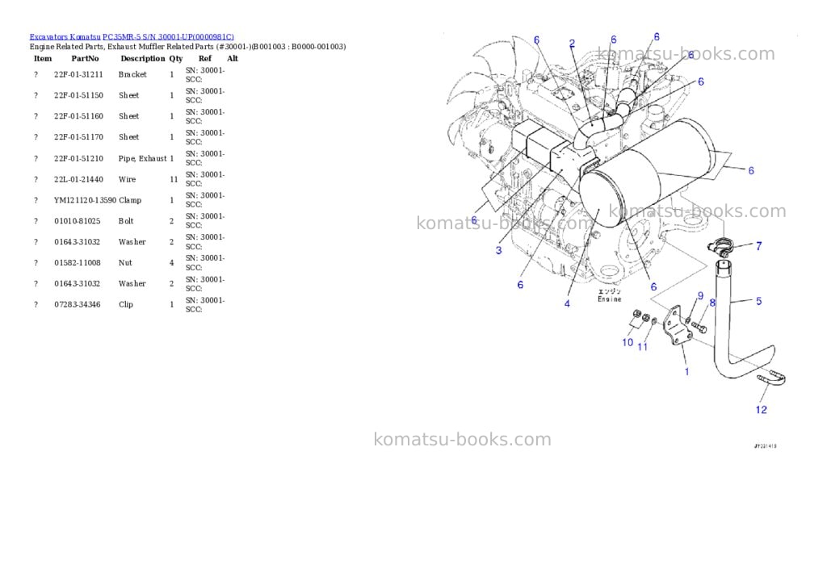
Task: Select part number 22F-01-31211
Action: tap(78, 74)
